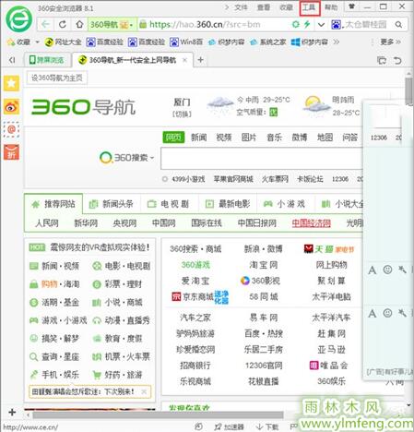Open the 收藏 bookmarks star in bookmarks bar
This screenshot has height=432, width=414.
click(18, 42)
